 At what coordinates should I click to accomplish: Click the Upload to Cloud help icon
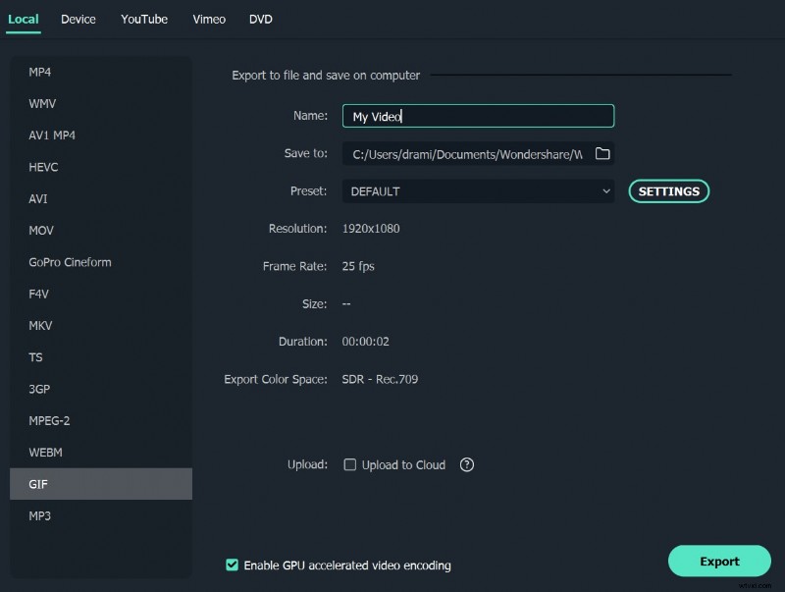(467, 464)
